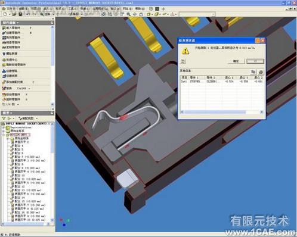Viewport: 297px width, 237px height.
Task: Select 添加装配约束 (Constraint) tool
Action: tap(13, 82)
